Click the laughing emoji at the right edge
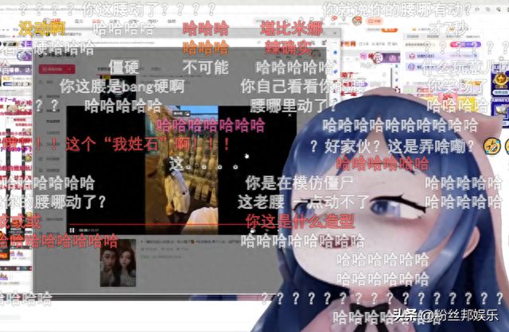 (x=493, y=145)
